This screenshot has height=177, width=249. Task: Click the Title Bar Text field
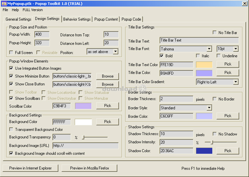199,40
